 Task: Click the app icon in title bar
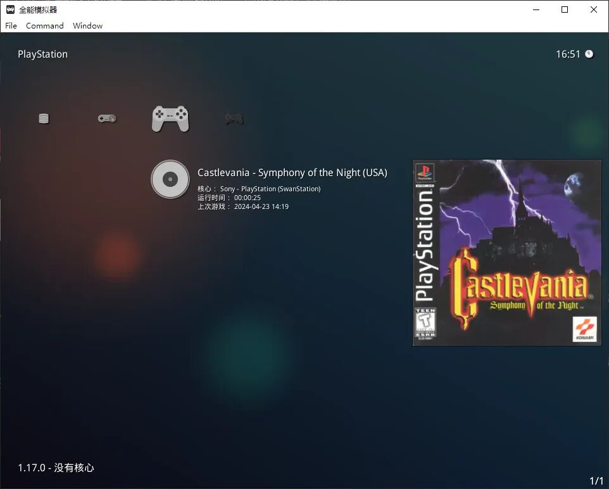click(x=11, y=10)
